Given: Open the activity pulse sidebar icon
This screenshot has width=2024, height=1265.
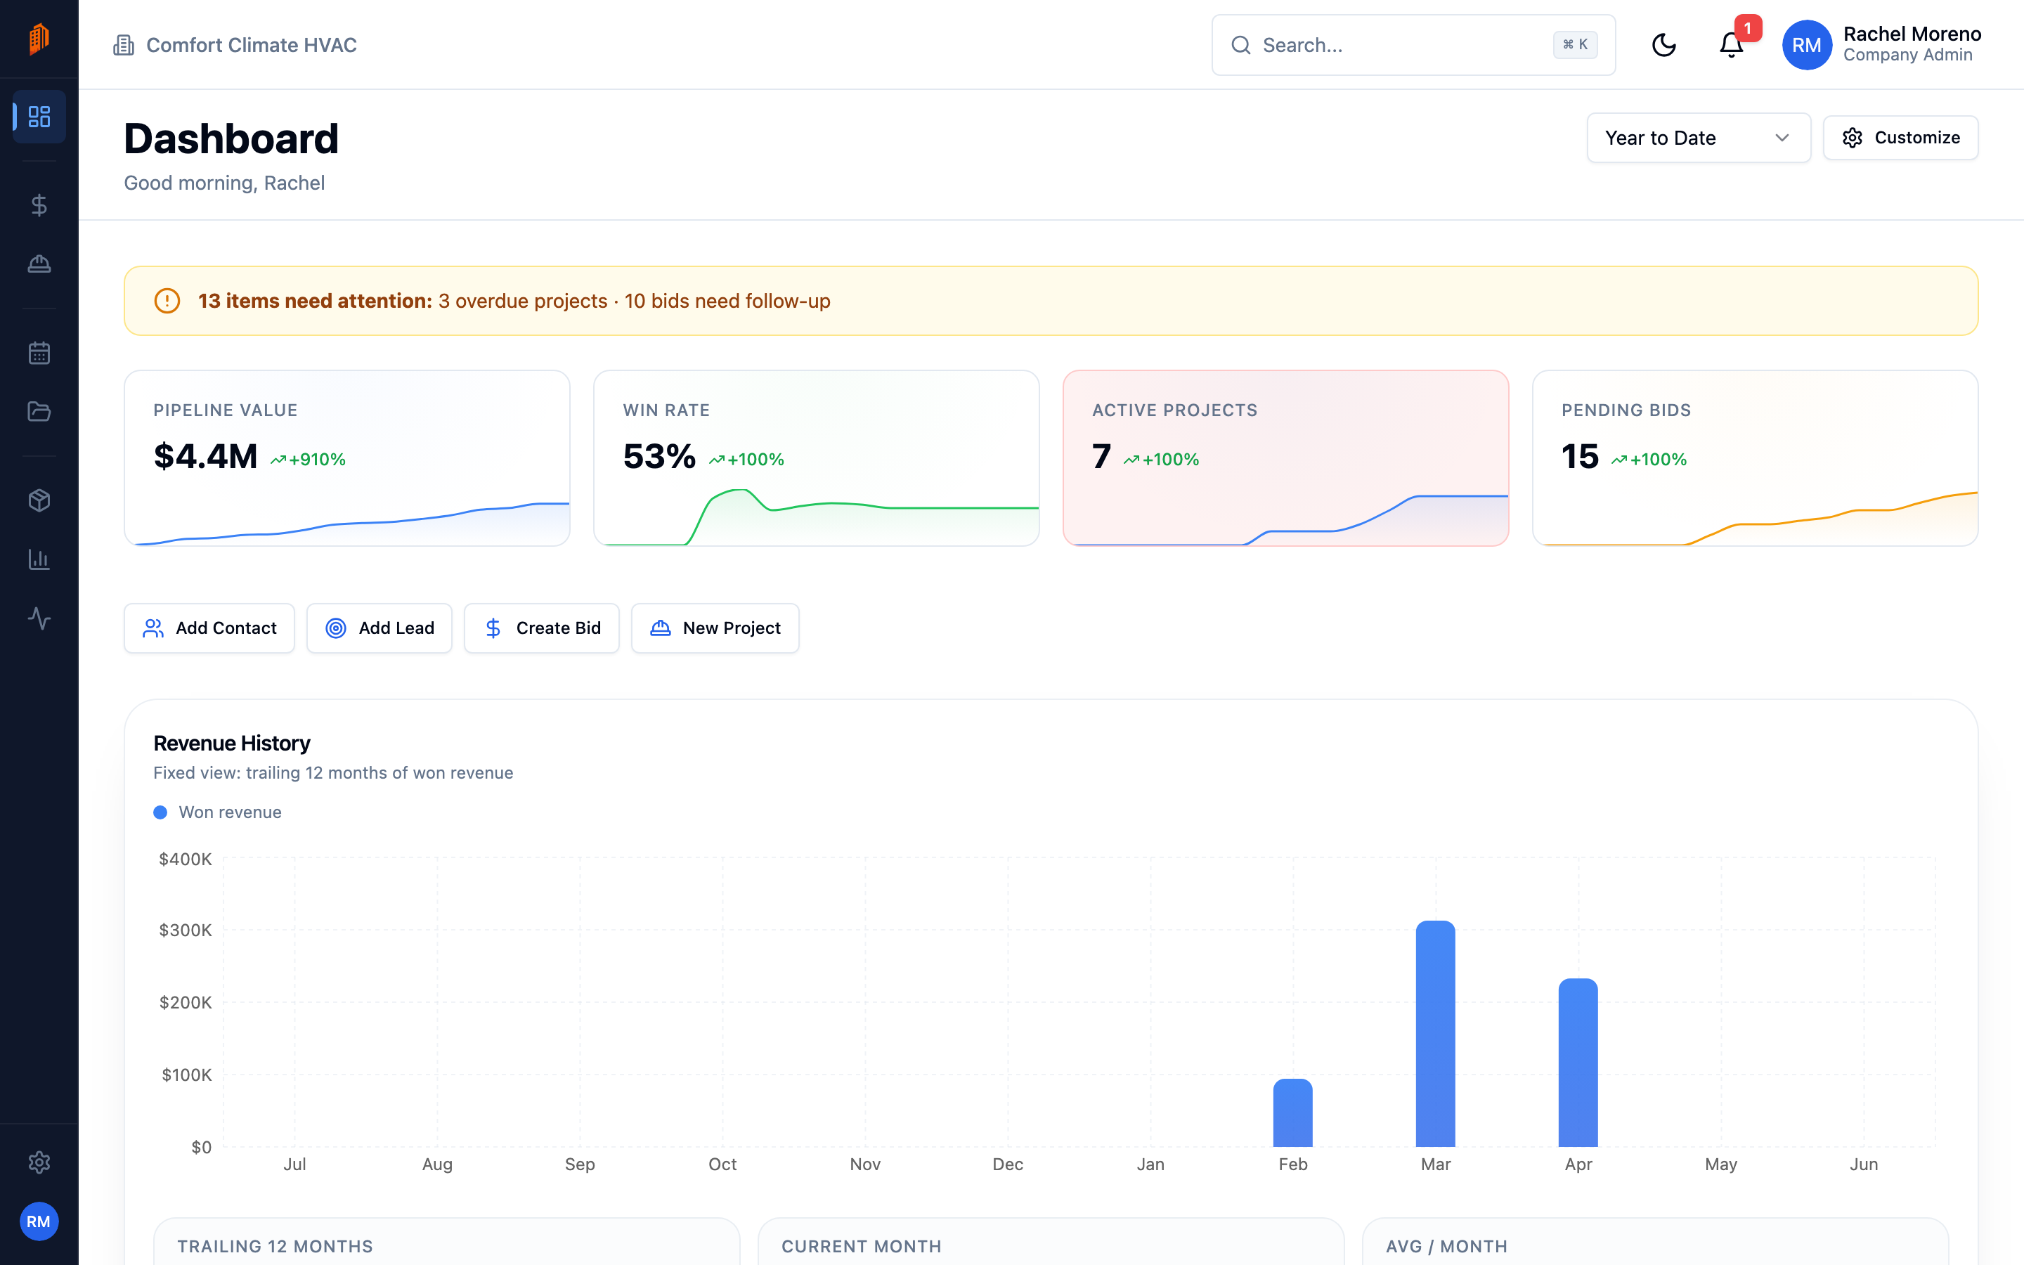Looking at the screenshot, I should 39,618.
